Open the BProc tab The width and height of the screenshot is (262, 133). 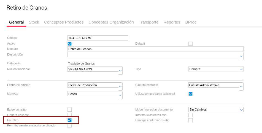pyautogui.click(x=191, y=22)
